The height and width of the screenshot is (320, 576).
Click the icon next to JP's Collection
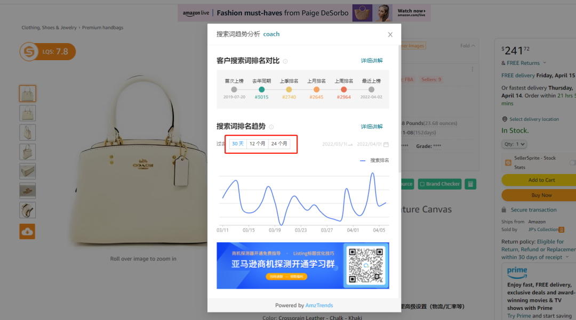(561, 230)
